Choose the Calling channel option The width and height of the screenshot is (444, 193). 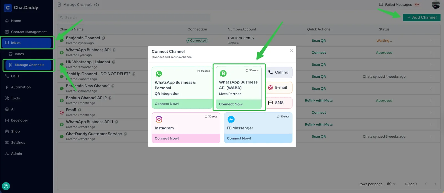tap(279, 72)
